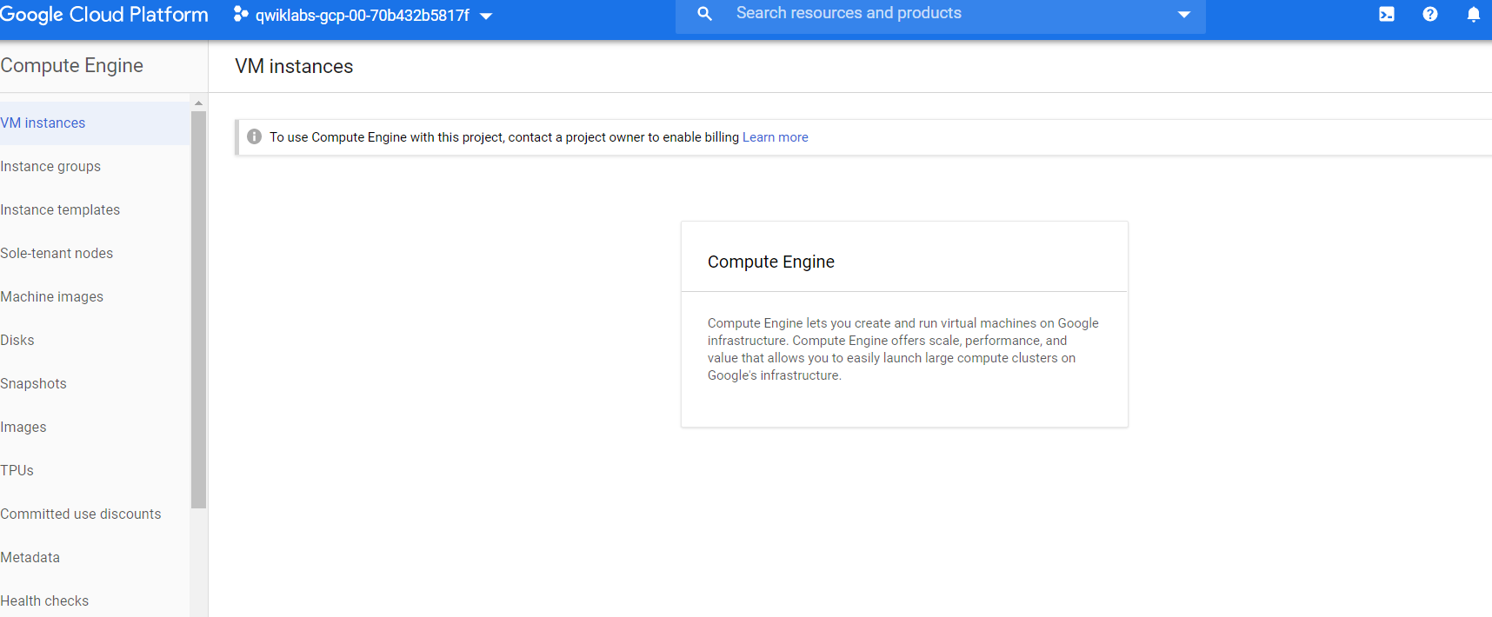
Task: Navigate to Machine images
Action: [x=52, y=297]
